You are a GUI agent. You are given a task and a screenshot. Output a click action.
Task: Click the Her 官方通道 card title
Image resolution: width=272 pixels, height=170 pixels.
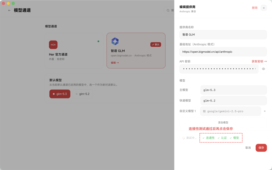(58, 54)
